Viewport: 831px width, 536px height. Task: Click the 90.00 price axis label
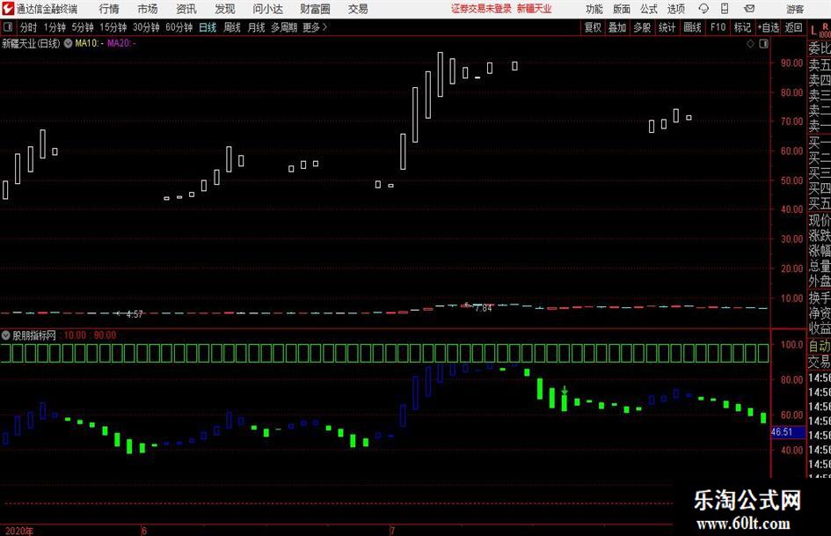[x=791, y=62]
